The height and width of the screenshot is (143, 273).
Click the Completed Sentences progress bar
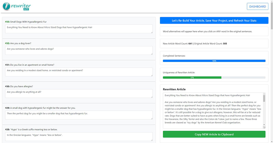pos(214,61)
